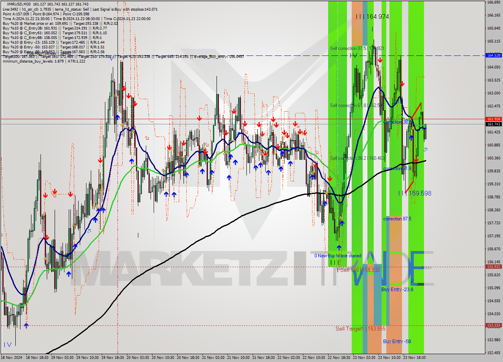The width and height of the screenshot is (503, 362).
Task: Click the 165.640 price axis value
Action: coord(494,28)
